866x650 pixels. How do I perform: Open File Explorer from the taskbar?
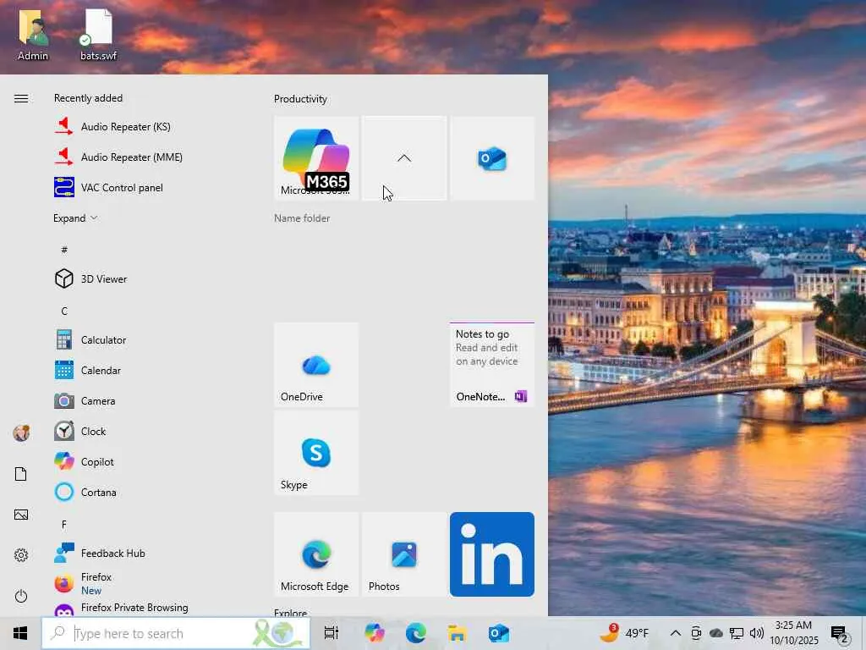click(x=458, y=633)
